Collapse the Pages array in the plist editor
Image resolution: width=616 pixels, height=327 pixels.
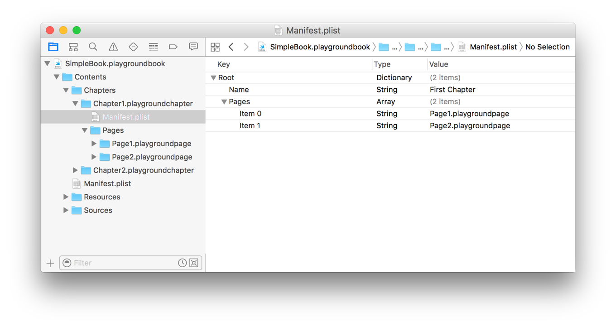[224, 101]
